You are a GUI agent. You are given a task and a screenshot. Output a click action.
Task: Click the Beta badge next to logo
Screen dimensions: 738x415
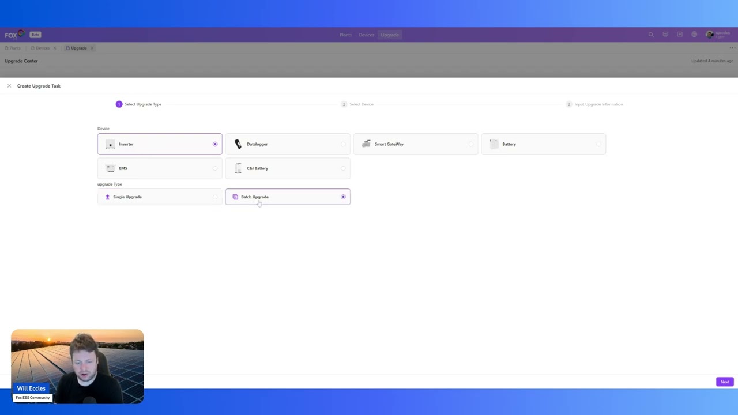pyautogui.click(x=35, y=35)
